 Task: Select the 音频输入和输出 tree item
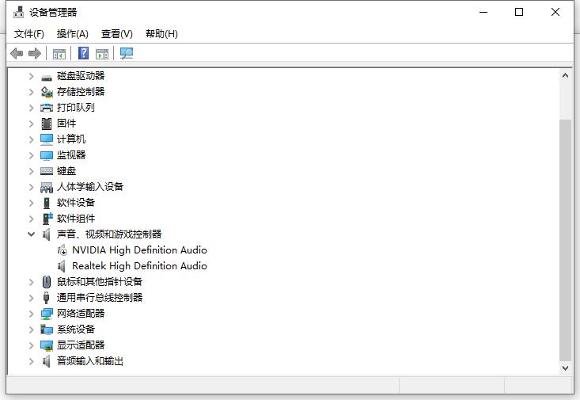(x=90, y=361)
